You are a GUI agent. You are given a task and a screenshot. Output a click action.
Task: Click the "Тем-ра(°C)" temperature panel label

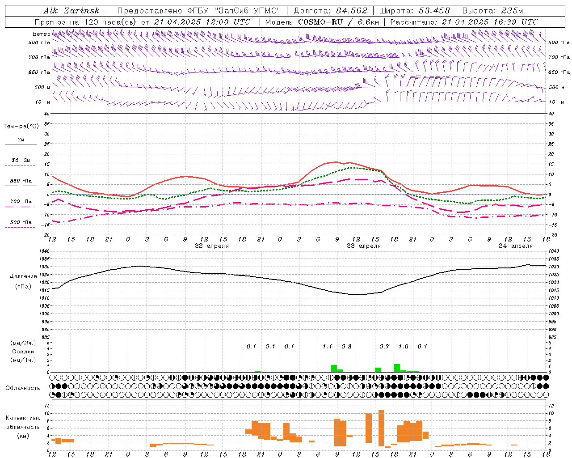pos(21,127)
